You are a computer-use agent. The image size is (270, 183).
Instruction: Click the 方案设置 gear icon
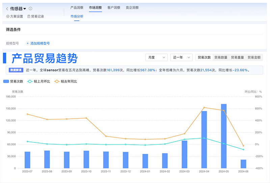pyautogui.click(x=8, y=17)
